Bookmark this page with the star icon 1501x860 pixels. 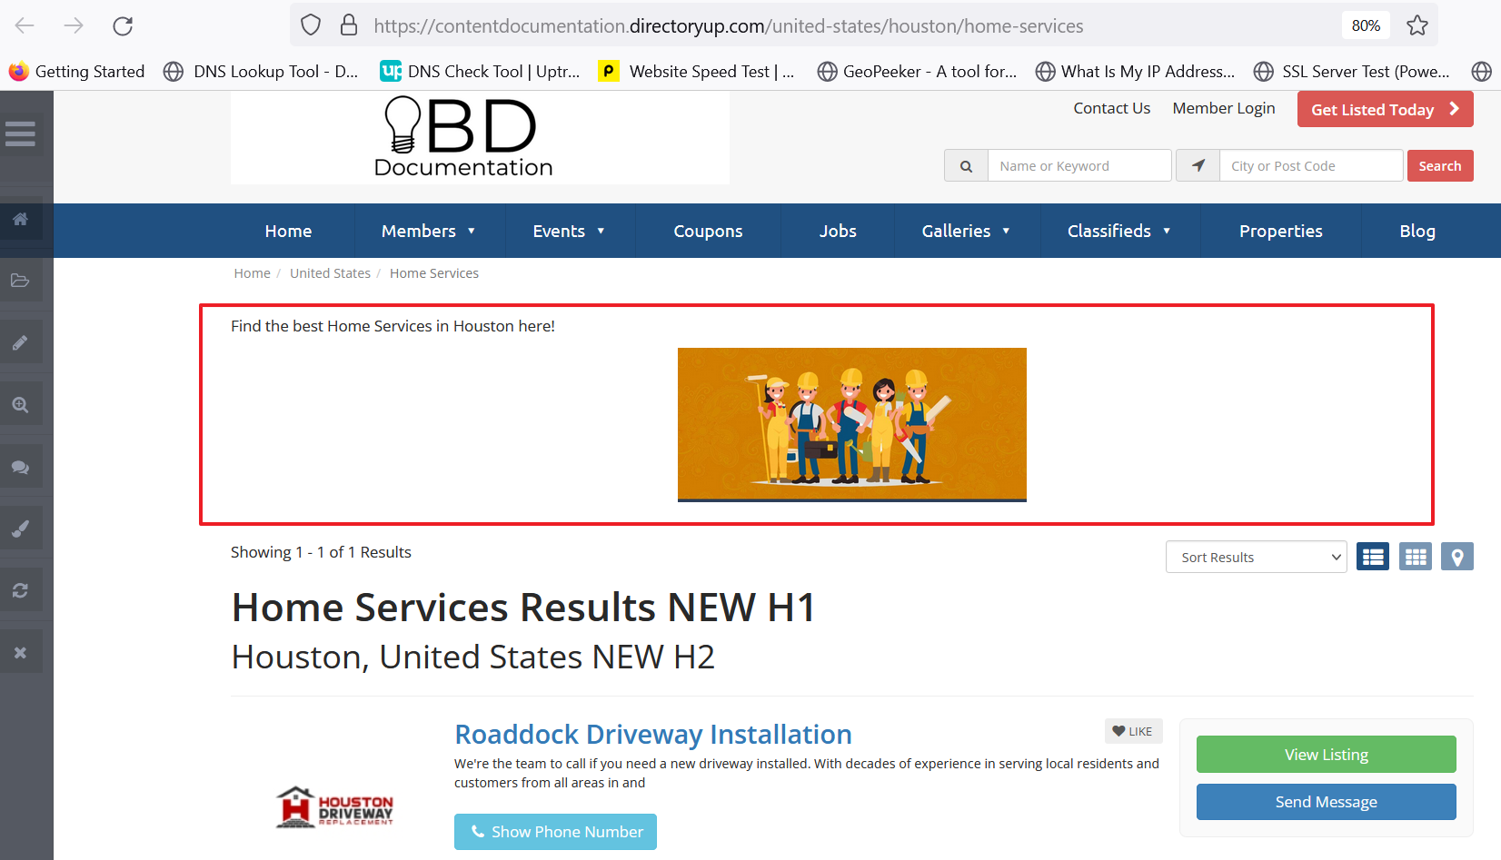(x=1417, y=25)
